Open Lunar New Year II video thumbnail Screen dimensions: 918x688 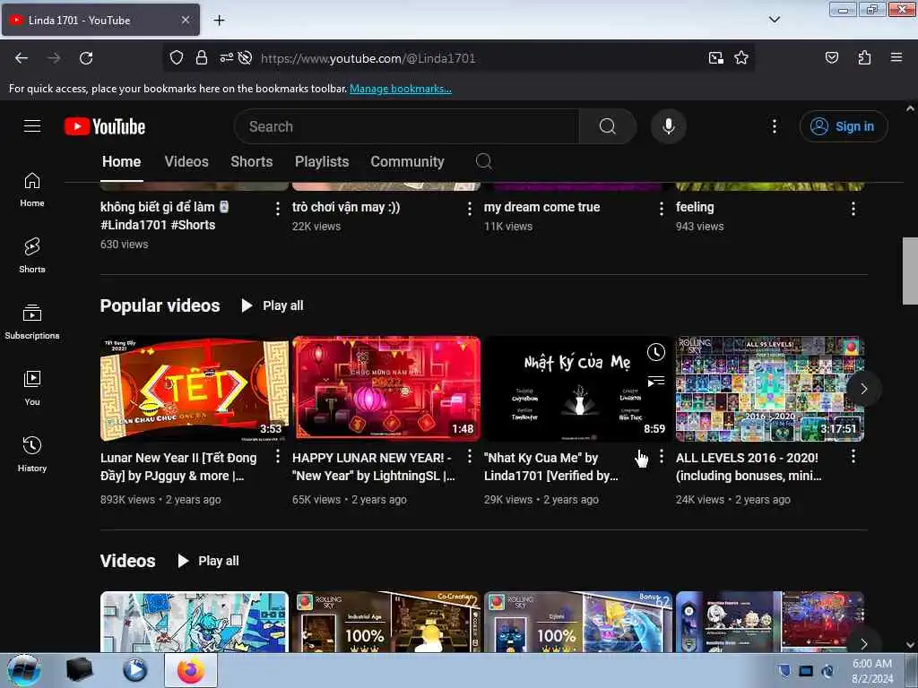(x=195, y=389)
